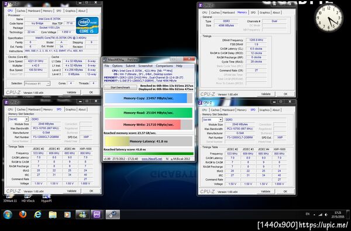Click the taskbar clock and date
The width and height of the screenshot is (351, 231).
338,215
